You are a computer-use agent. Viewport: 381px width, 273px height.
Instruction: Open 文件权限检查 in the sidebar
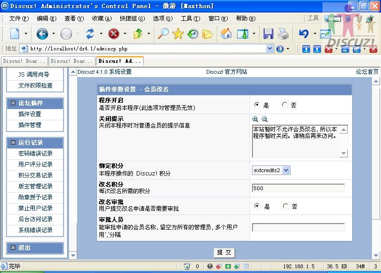tap(35, 86)
